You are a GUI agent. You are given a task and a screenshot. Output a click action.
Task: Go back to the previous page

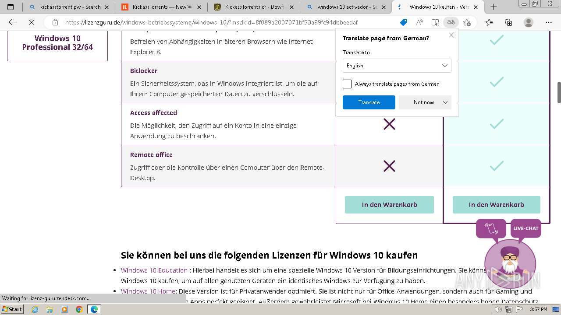point(12,22)
